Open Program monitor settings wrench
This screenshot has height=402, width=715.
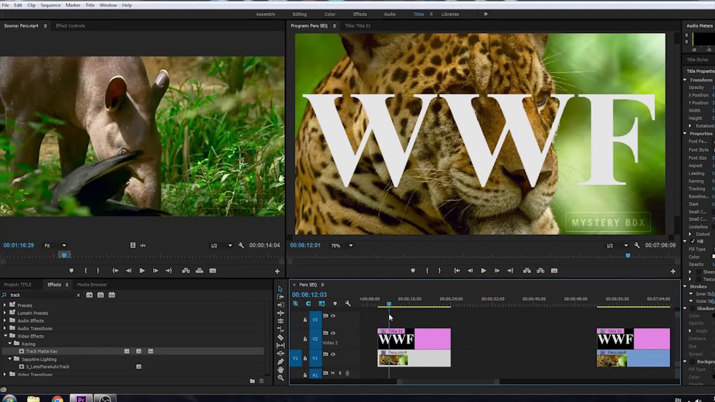click(637, 245)
